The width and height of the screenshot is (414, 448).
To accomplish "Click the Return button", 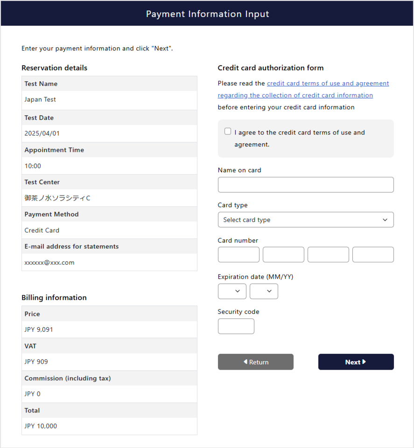I will tap(255, 362).
